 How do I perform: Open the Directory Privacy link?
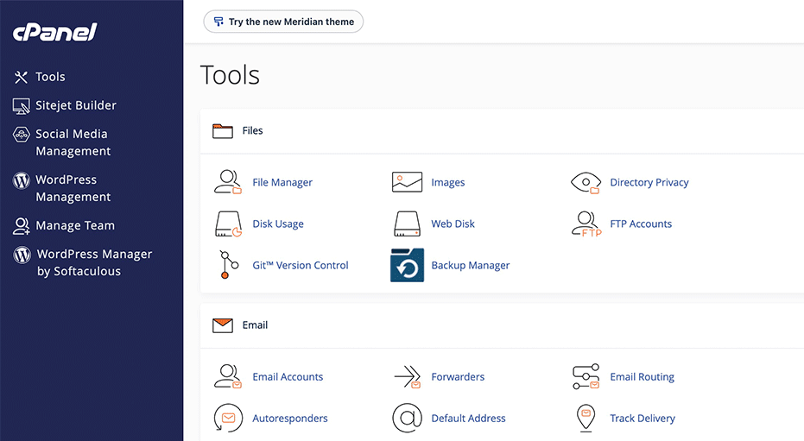point(649,182)
